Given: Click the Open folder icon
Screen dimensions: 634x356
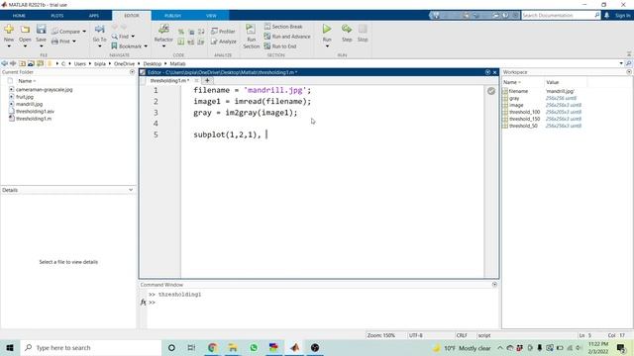Looking at the screenshot, I should click(x=25, y=29).
